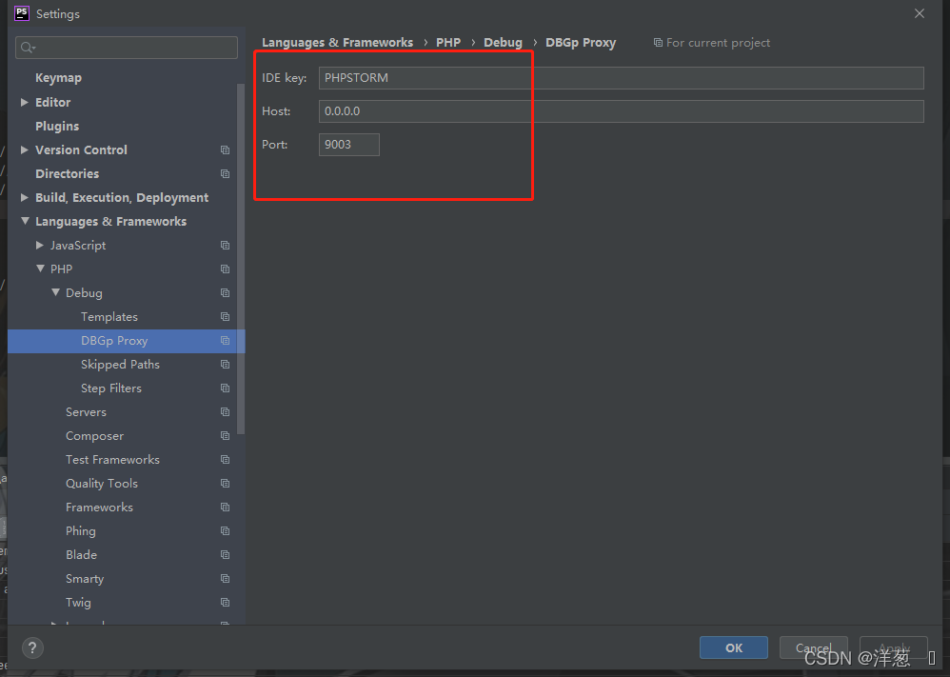Focus the settings search field
Screen dimensions: 950x677
pyautogui.click(x=126, y=48)
